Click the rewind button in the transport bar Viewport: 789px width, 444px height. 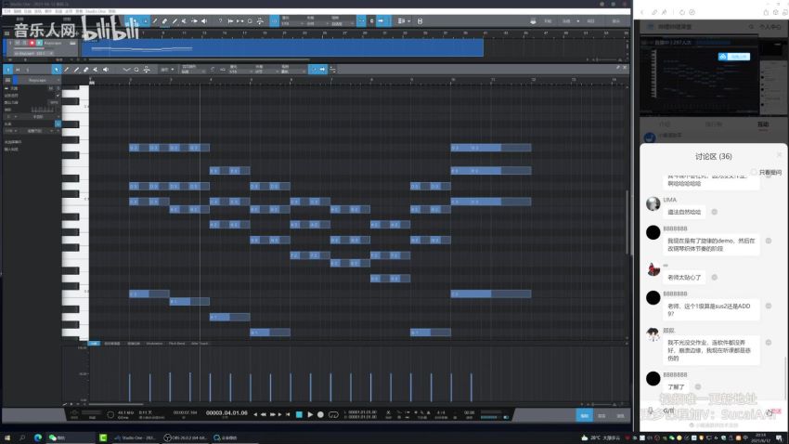264,414
